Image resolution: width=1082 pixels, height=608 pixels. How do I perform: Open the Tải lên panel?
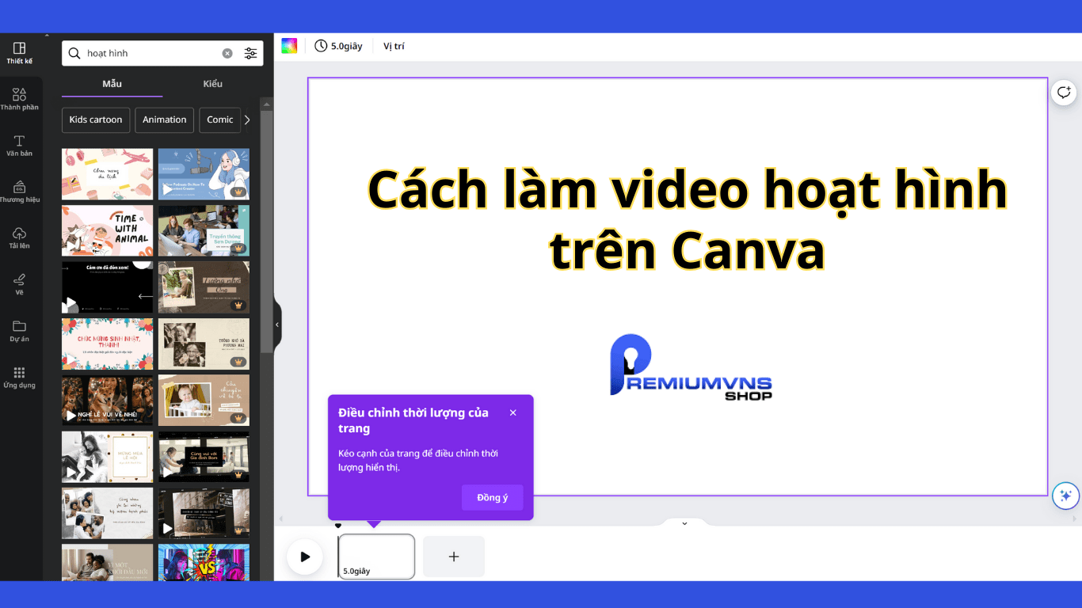(20, 235)
